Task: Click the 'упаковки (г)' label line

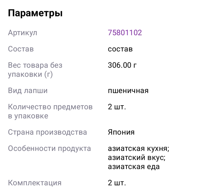Action: [30, 74]
